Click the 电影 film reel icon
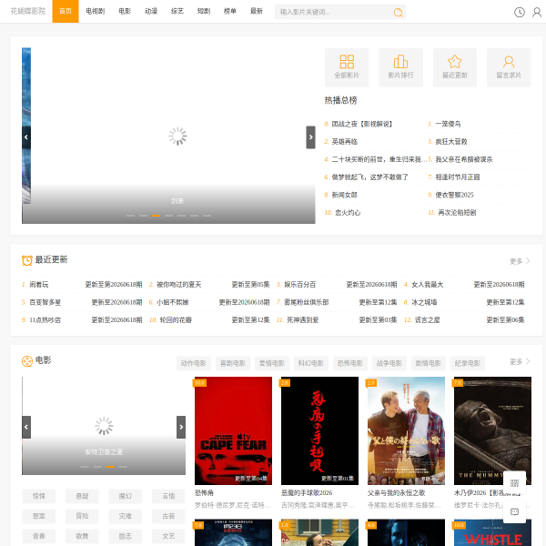546x546 pixels. [27, 361]
